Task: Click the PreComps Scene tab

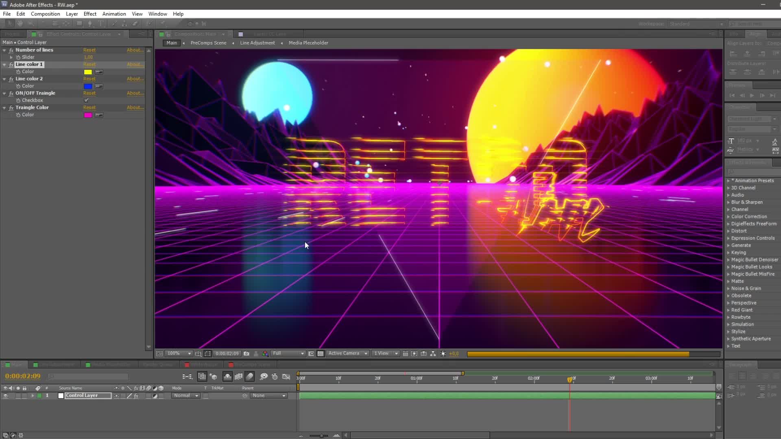Action: (x=207, y=42)
